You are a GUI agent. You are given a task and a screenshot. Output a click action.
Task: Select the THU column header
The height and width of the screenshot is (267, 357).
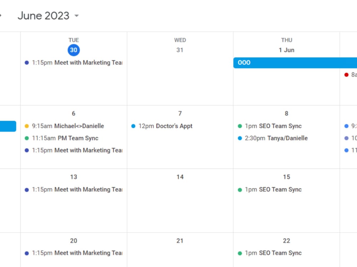coord(286,40)
